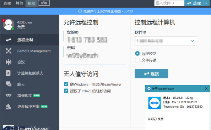Image resolution: width=211 pixels, height=130 pixels.
Task: Toggle 随Windows一同启动TeamViewer checkbox
Action: point(66,84)
